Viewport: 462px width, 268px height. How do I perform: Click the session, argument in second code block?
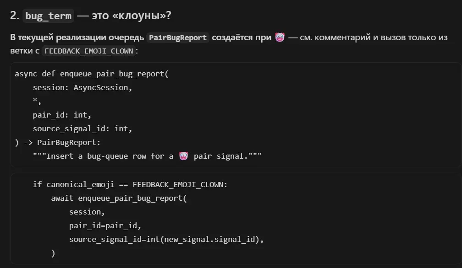(x=87, y=212)
